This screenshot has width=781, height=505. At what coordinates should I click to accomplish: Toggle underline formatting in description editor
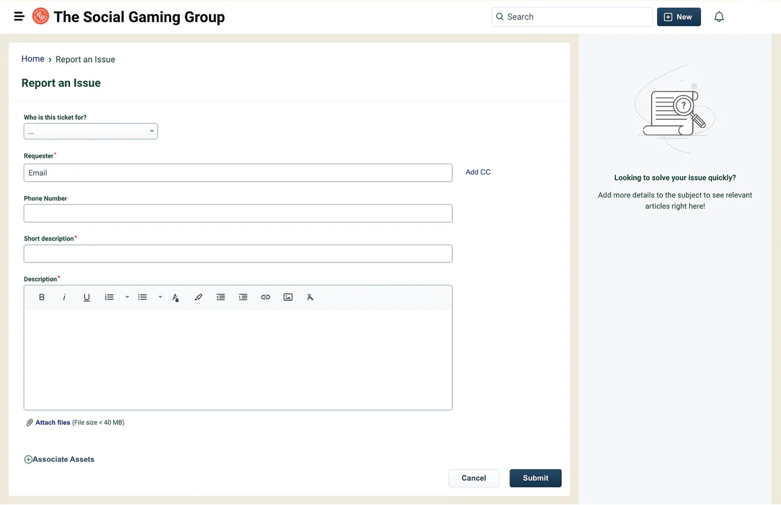coord(86,297)
